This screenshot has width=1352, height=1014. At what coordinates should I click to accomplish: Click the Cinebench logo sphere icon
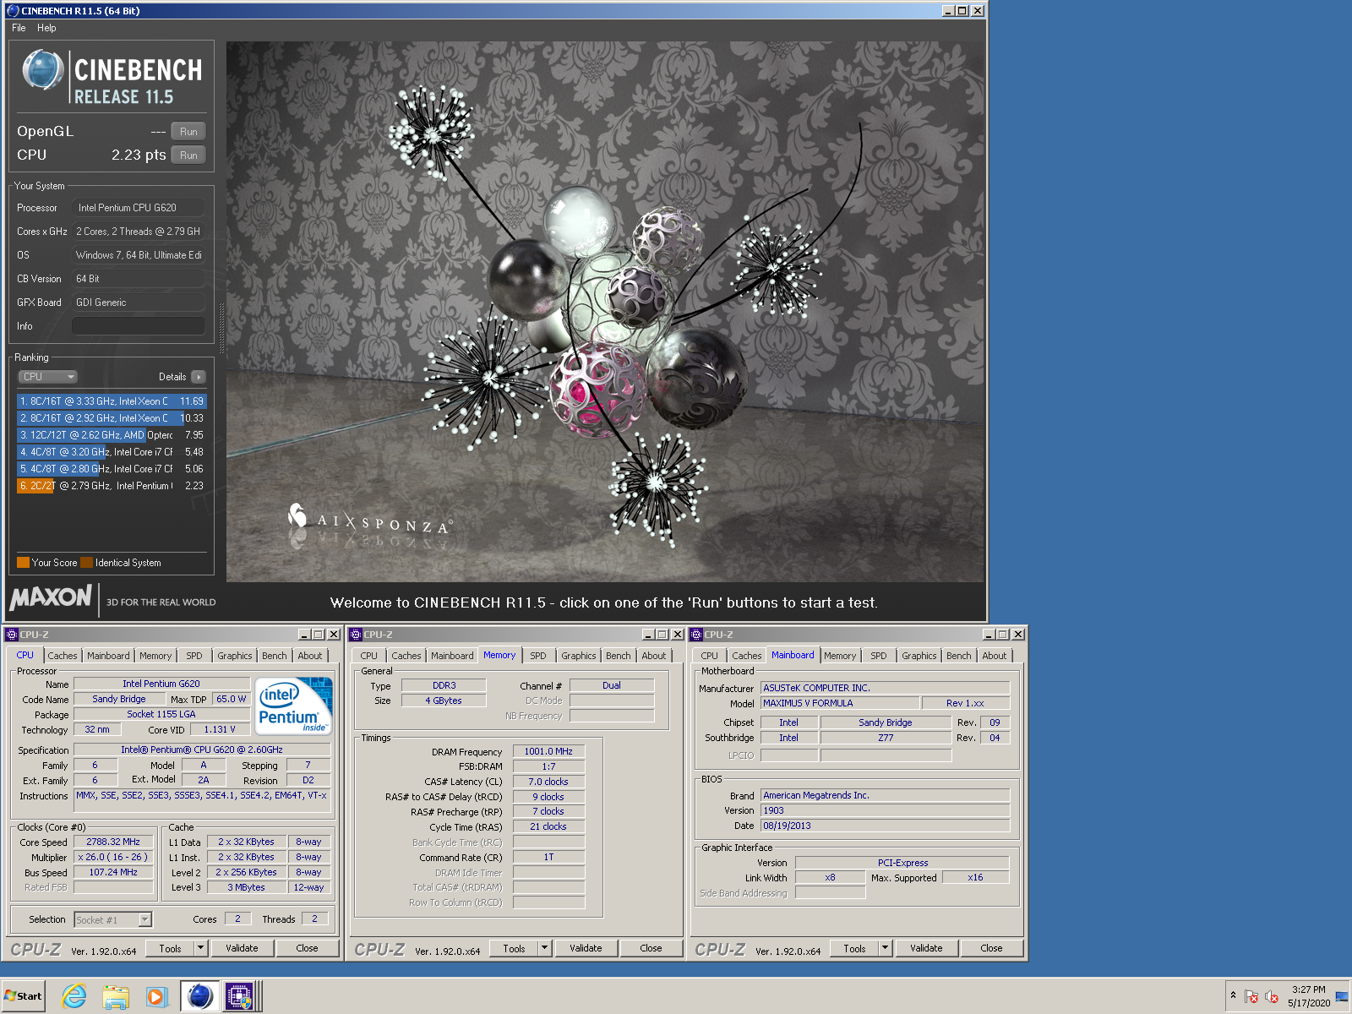(x=42, y=69)
